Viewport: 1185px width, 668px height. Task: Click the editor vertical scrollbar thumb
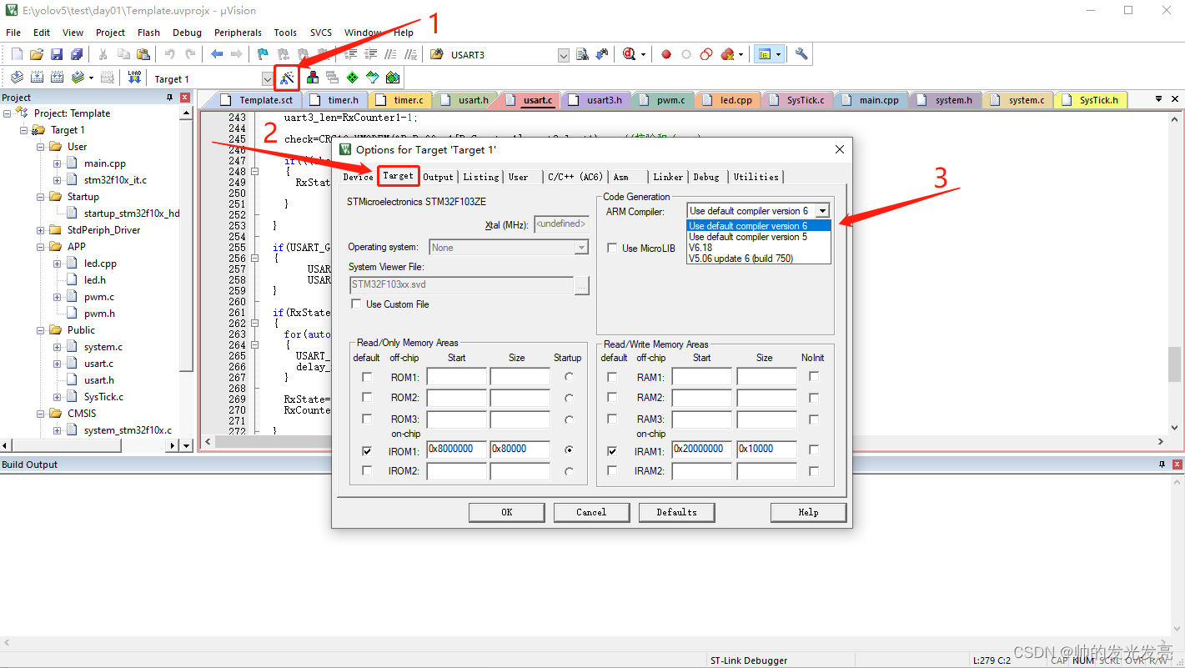(x=1174, y=364)
